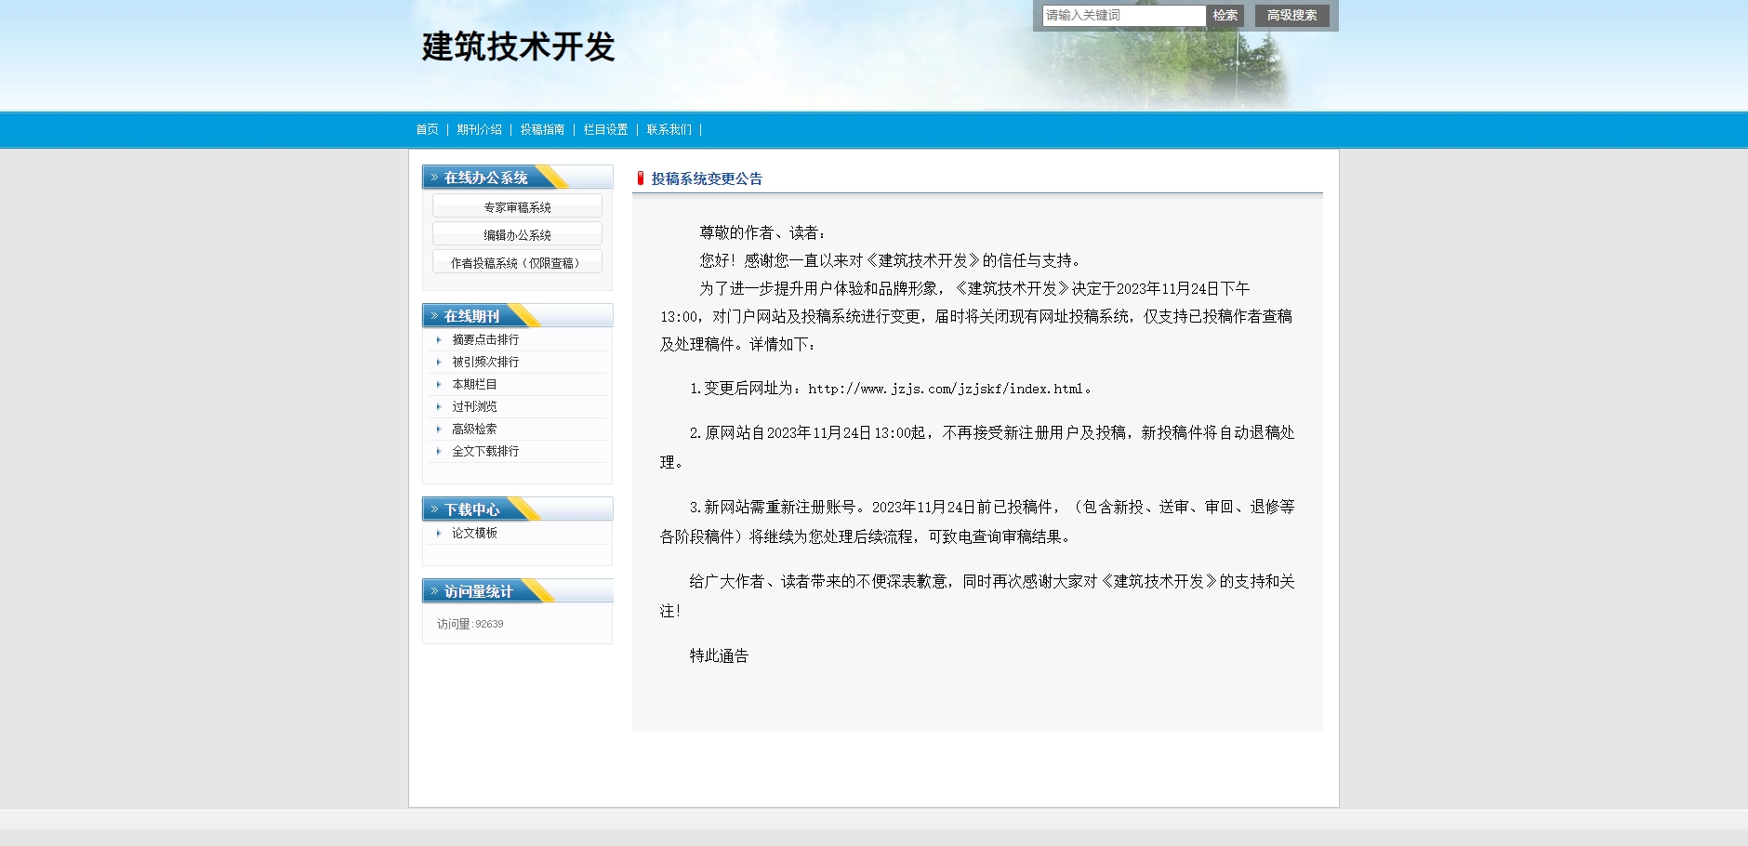
Task: Click bullet arrow beside 高级检索
Action: 439,430
